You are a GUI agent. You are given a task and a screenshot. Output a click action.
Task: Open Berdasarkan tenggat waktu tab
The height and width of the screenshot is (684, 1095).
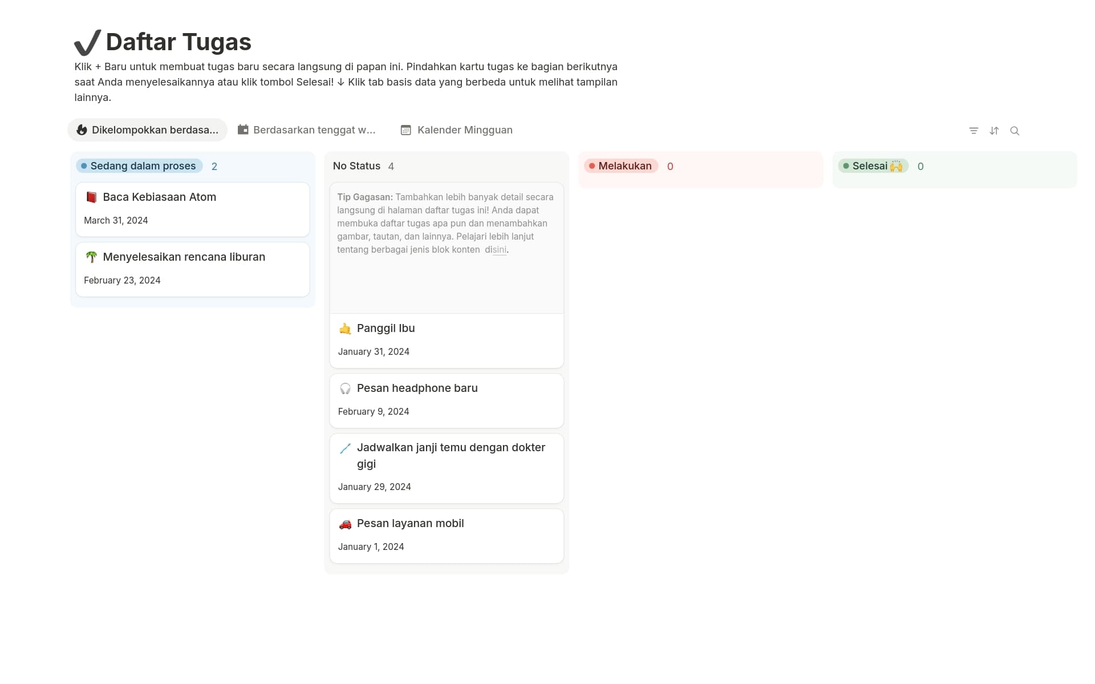coord(307,130)
